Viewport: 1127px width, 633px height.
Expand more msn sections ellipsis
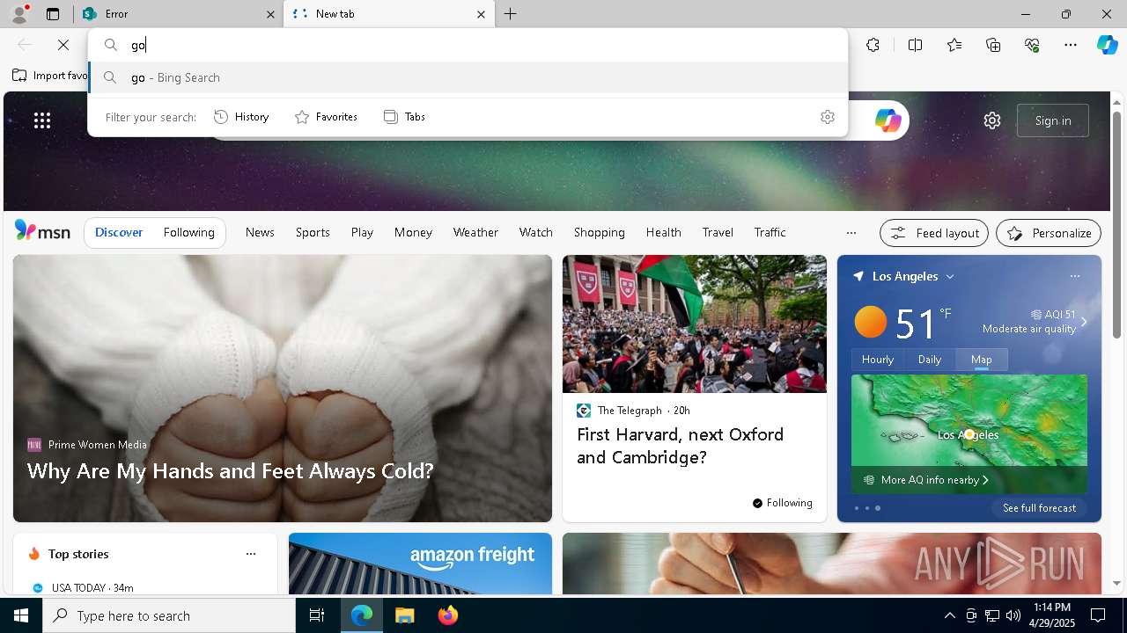(851, 233)
